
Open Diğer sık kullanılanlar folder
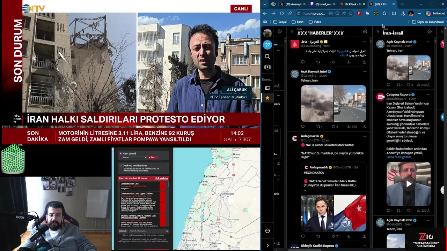pos(428,22)
